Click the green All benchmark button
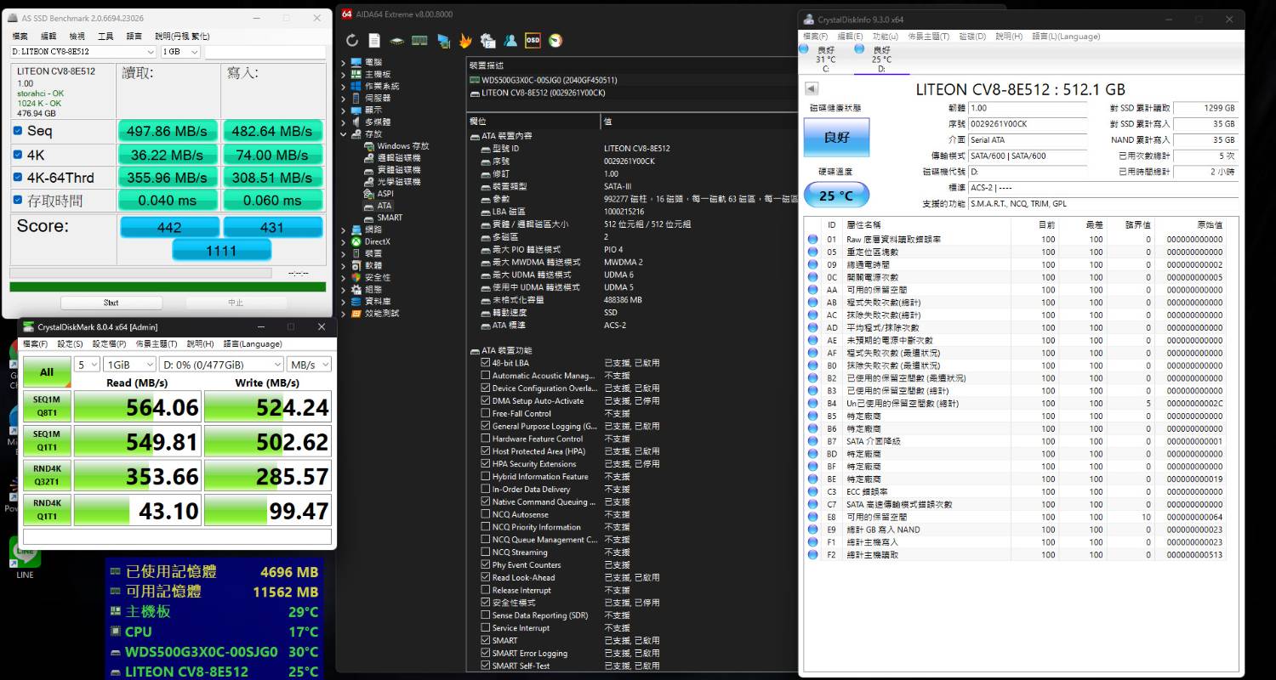The width and height of the screenshot is (1276, 680). tap(47, 371)
